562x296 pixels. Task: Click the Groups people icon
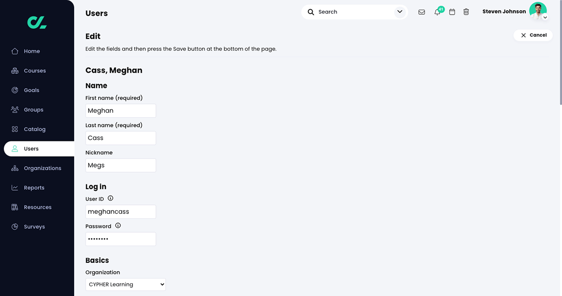[x=15, y=110]
